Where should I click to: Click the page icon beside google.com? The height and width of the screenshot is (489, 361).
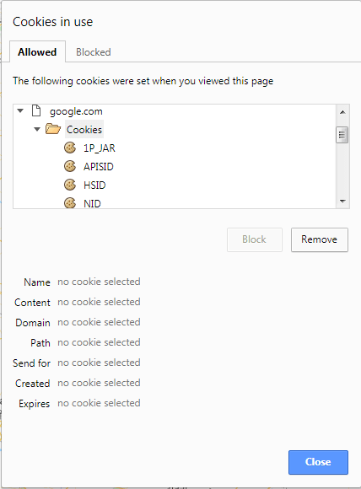tap(36, 110)
